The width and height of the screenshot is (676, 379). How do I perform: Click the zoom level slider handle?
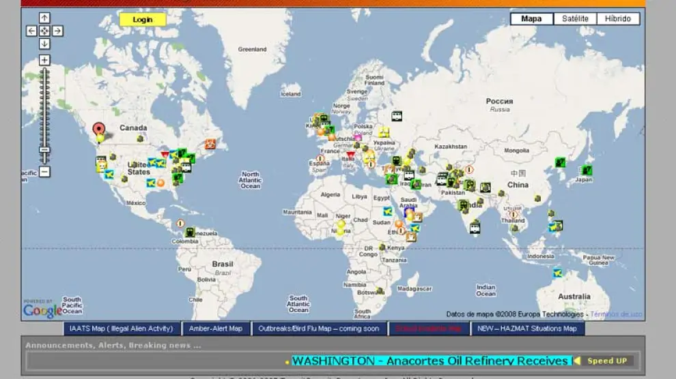44,150
